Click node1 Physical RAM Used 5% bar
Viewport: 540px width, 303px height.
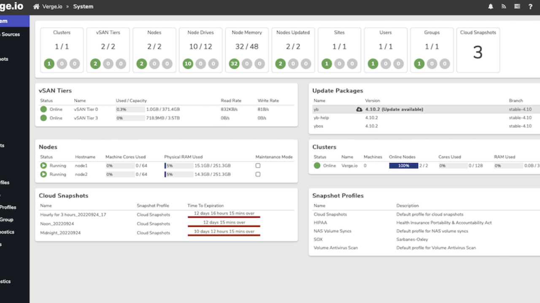click(x=179, y=166)
